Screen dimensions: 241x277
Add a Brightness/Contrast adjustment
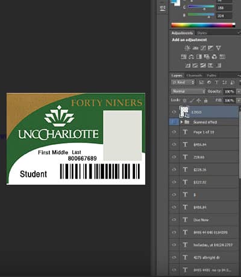click(187, 48)
